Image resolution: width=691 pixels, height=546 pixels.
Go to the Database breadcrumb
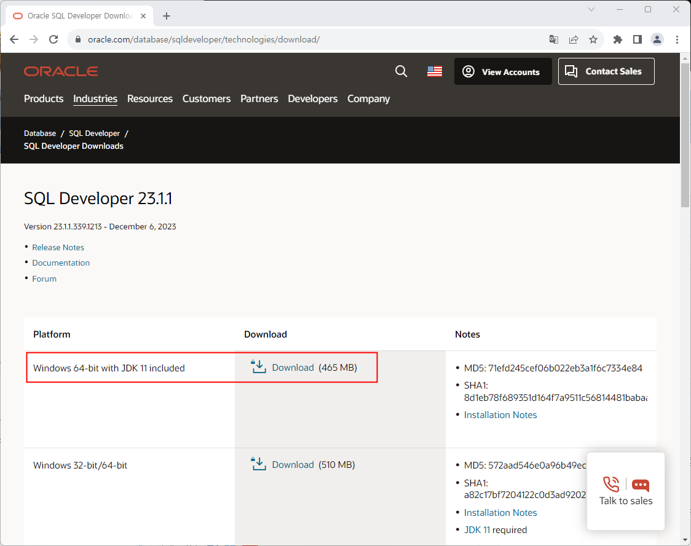click(x=40, y=133)
